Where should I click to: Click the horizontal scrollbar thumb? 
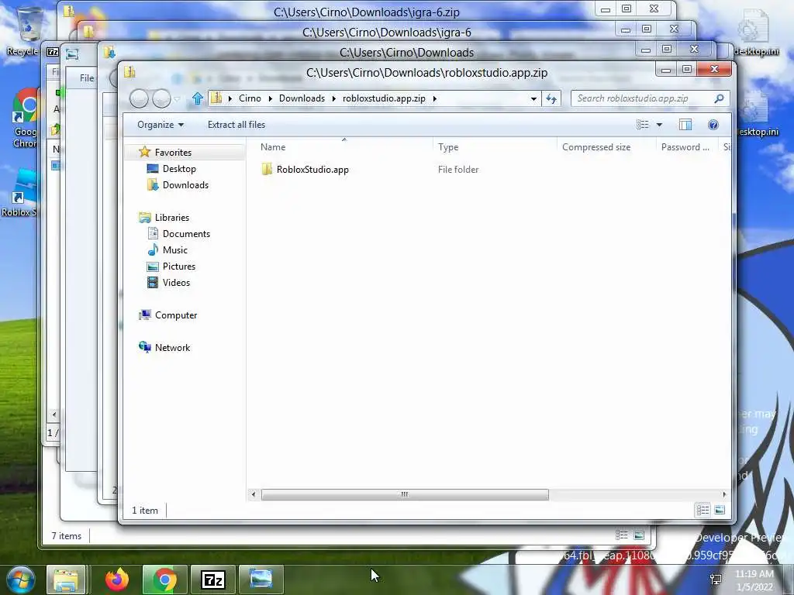(x=405, y=494)
